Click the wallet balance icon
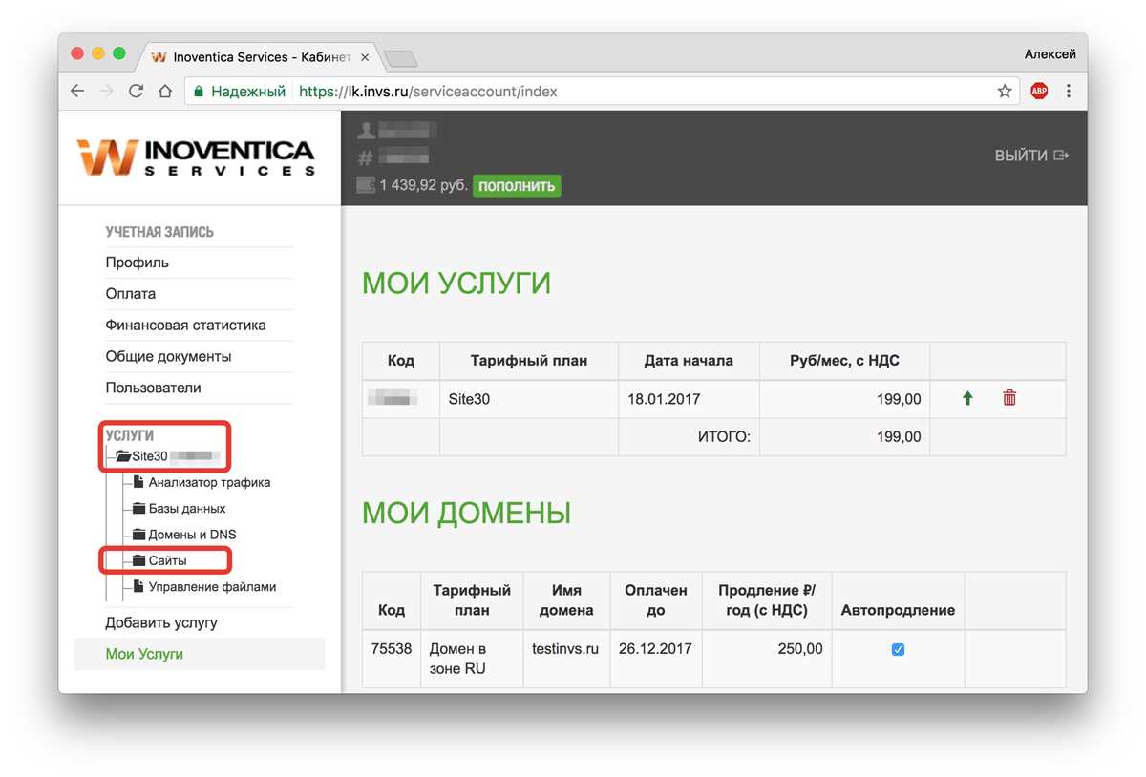The width and height of the screenshot is (1146, 777). [x=365, y=185]
